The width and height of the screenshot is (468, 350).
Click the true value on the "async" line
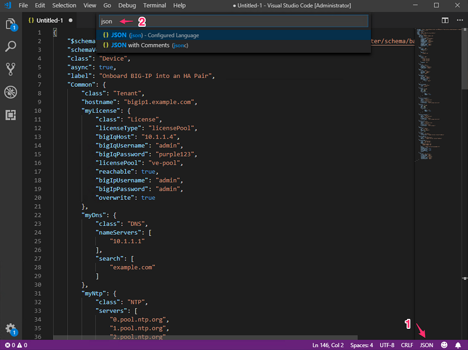tap(106, 67)
